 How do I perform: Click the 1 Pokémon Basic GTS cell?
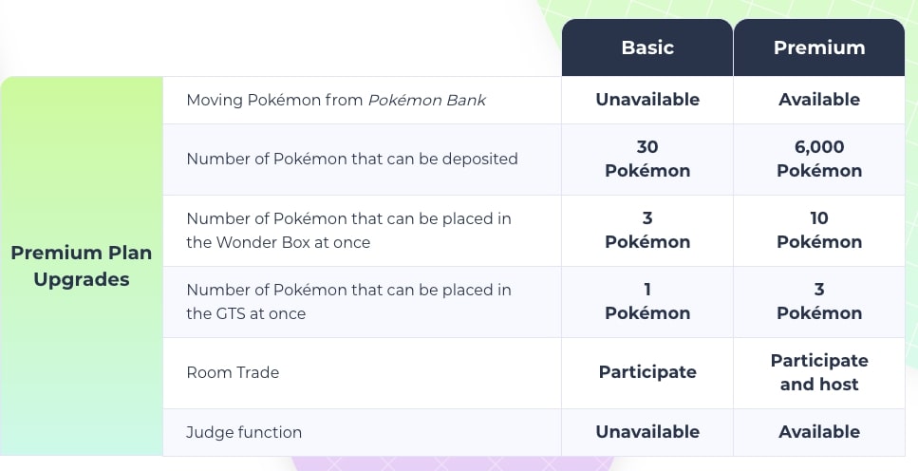coord(646,302)
